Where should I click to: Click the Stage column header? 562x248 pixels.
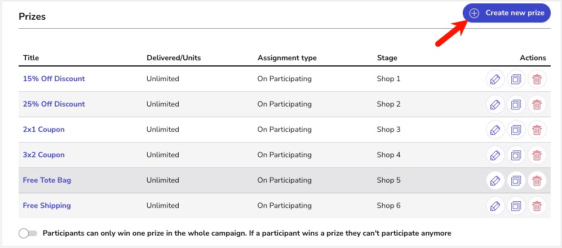[387, 58]
